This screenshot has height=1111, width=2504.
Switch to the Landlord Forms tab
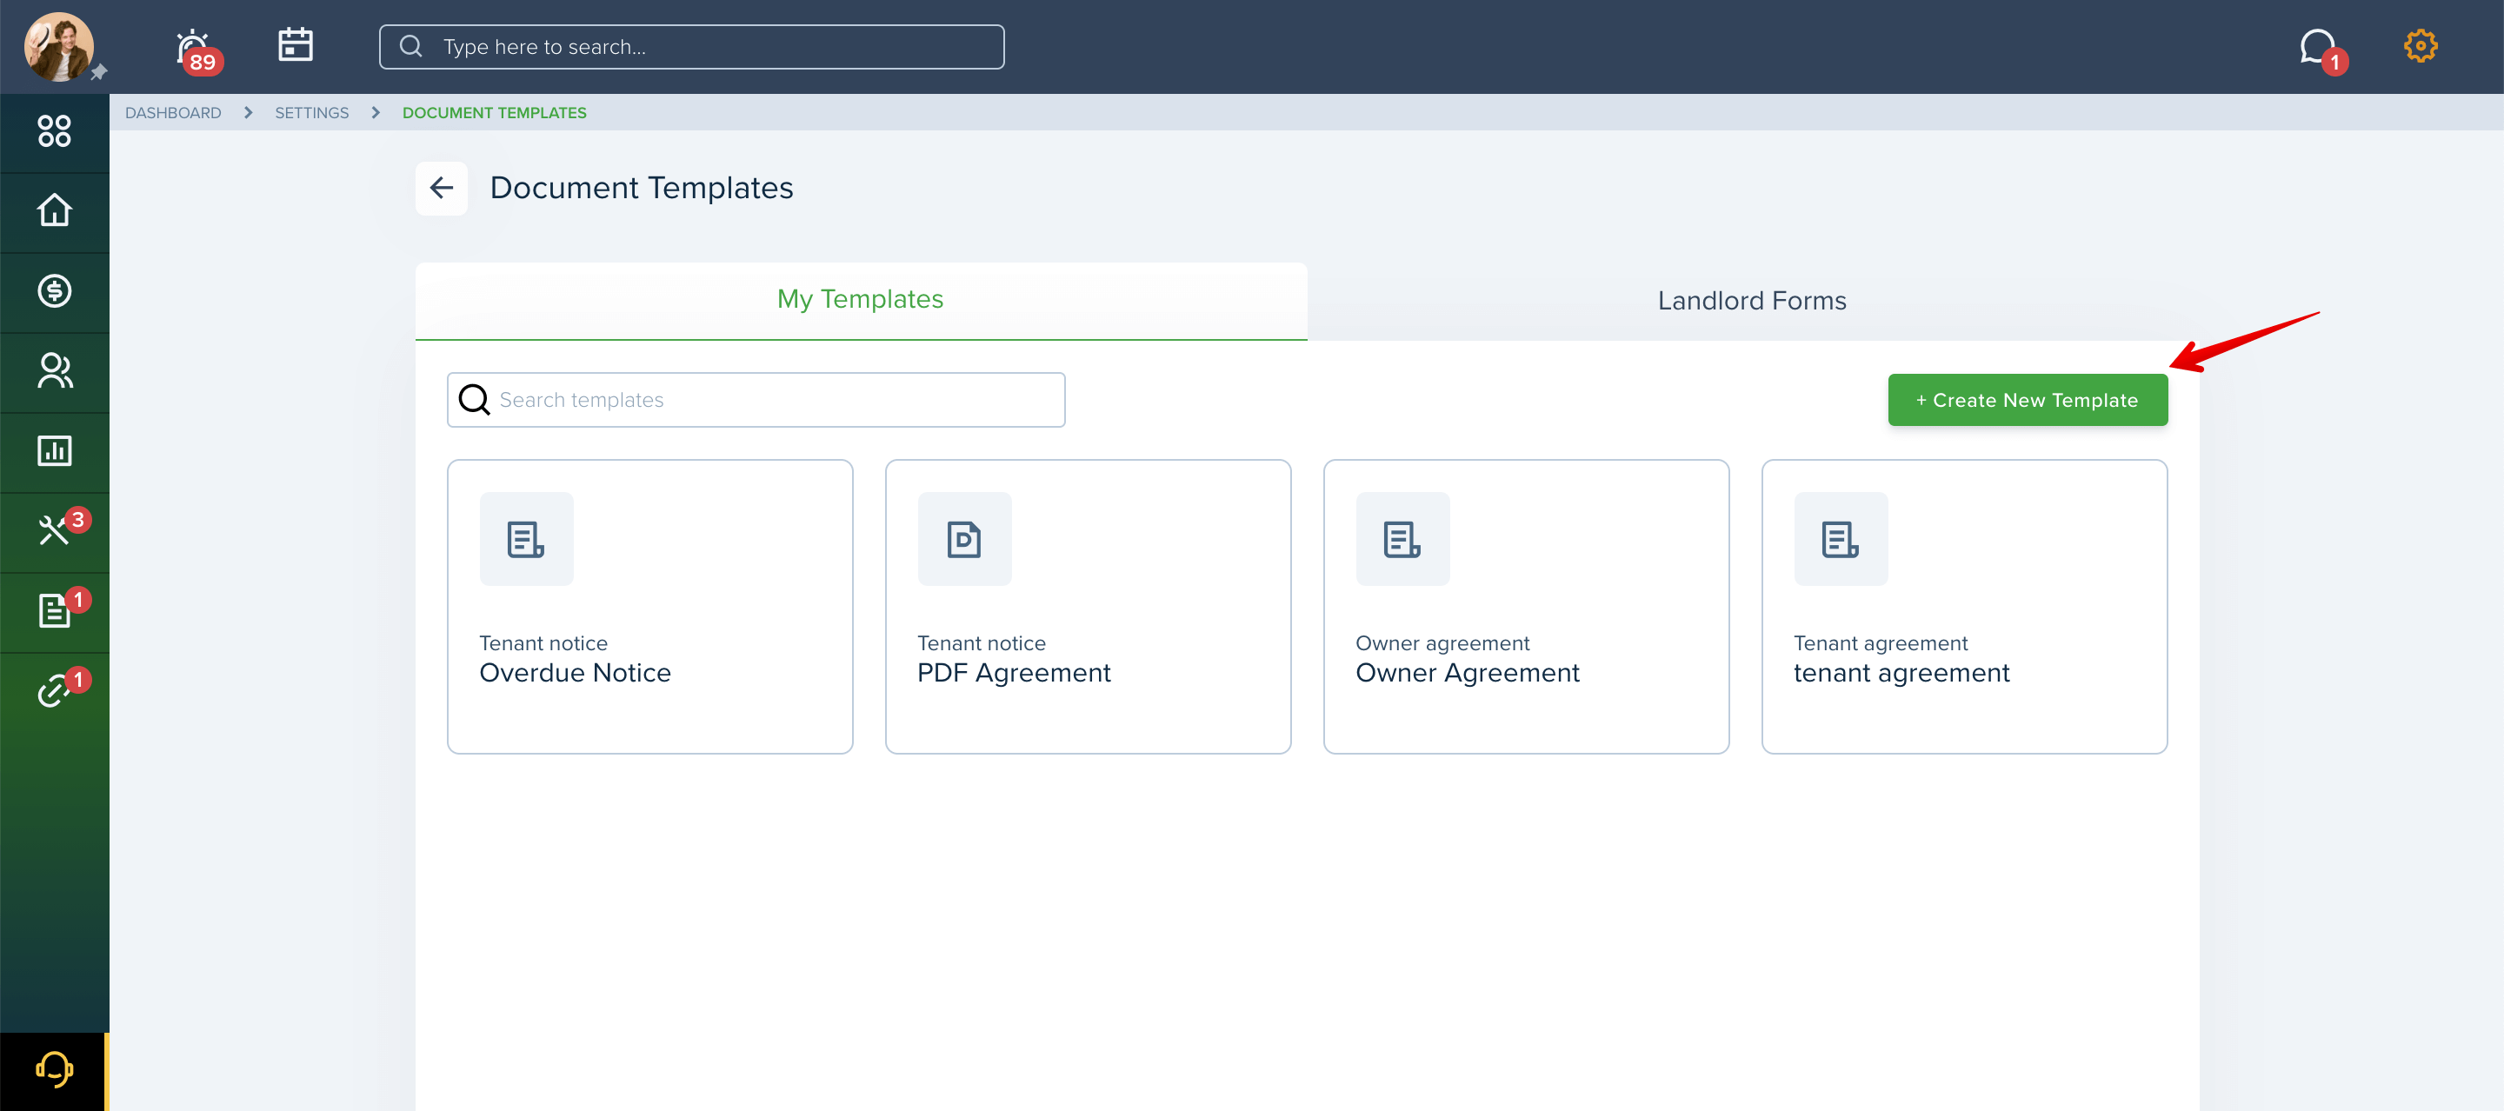[1752, 302]
